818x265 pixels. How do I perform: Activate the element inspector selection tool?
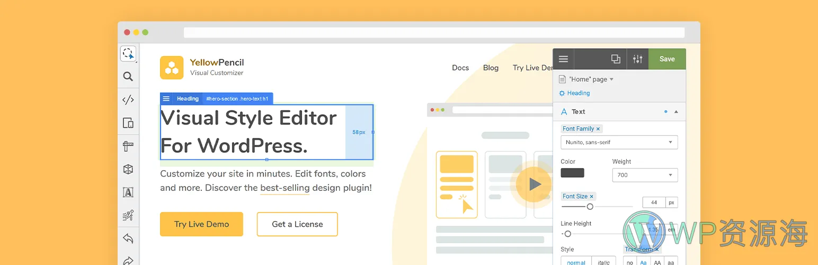(128, 54)
